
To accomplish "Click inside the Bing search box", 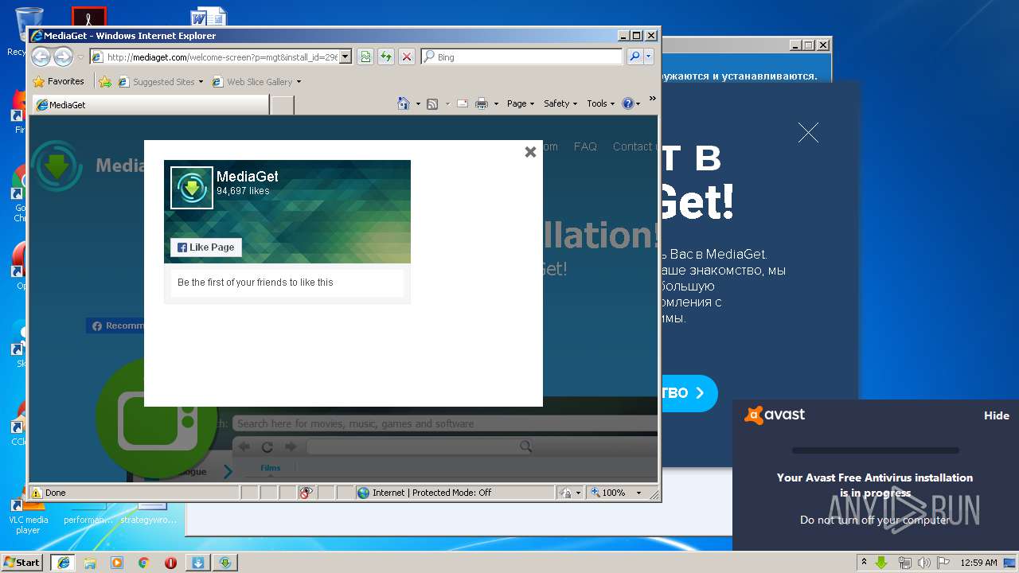I will (x=521, y=57).
